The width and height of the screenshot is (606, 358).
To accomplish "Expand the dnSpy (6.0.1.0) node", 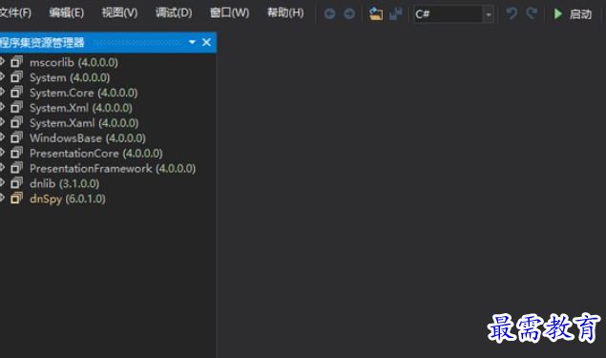I will point(2,198).
